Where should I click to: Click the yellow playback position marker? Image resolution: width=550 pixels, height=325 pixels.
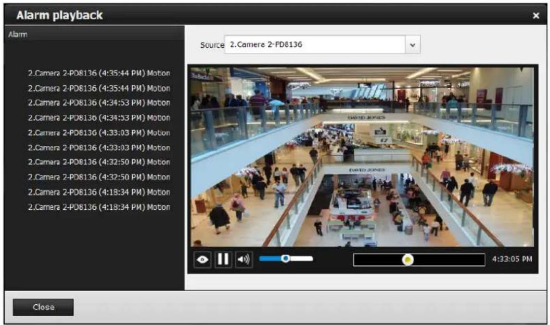(407, 260)
